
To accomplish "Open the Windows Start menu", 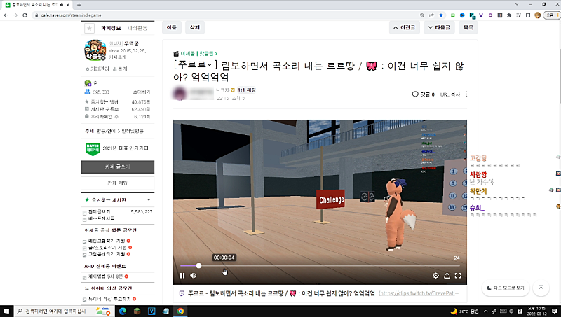I will [6, 311].
